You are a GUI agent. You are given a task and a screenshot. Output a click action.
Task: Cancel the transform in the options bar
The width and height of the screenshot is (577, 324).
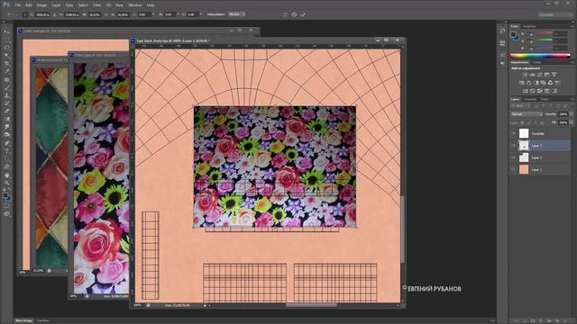click(295, 14)
